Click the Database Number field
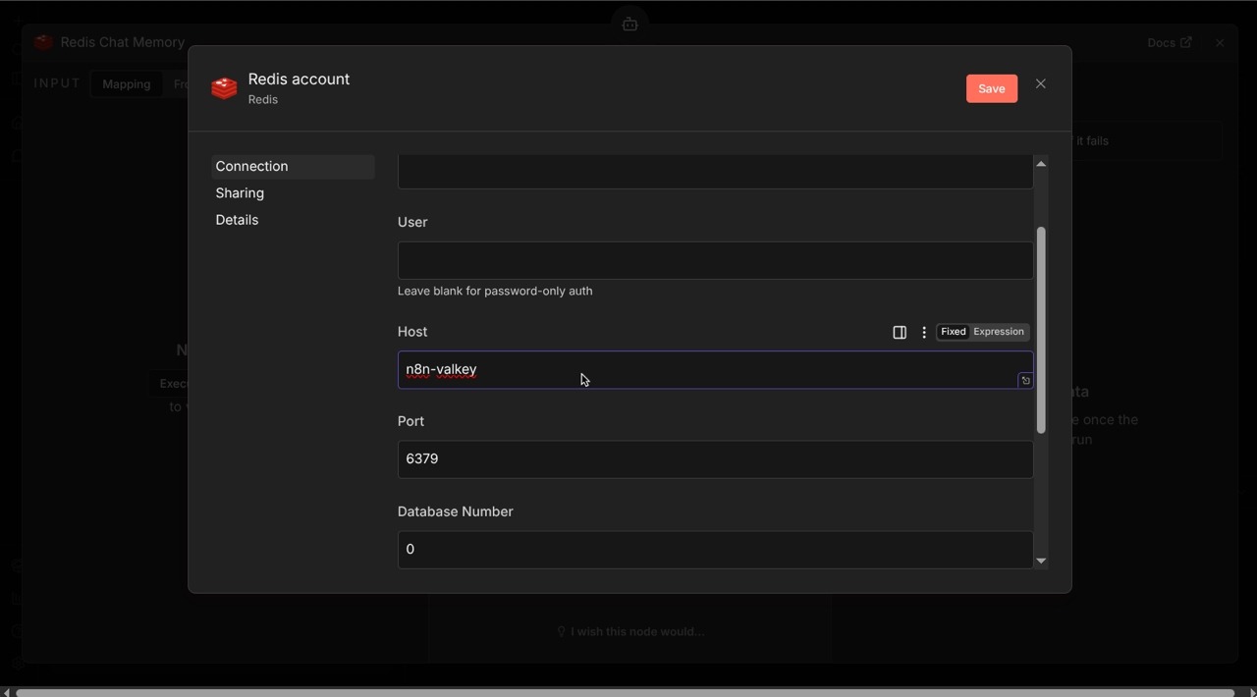This screenshot has height=697, width=1257. [x=715, y=550]
